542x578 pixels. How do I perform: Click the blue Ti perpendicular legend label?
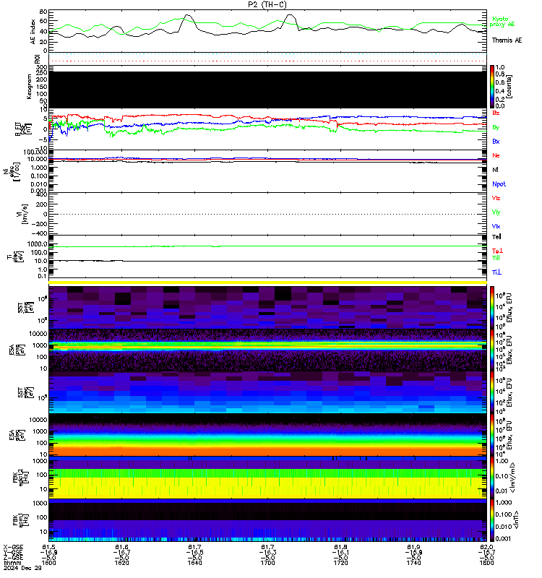tap(496, 272)
